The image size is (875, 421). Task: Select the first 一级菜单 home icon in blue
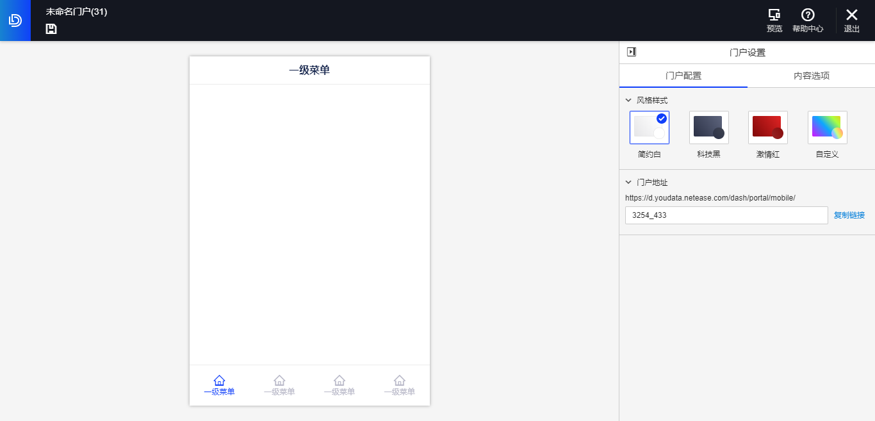click(x=219, y=381)
